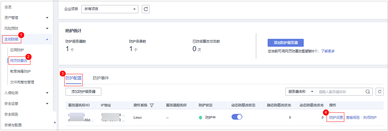
Task: Click 查看报告 link for the server
Action: (x=353, y=117)
